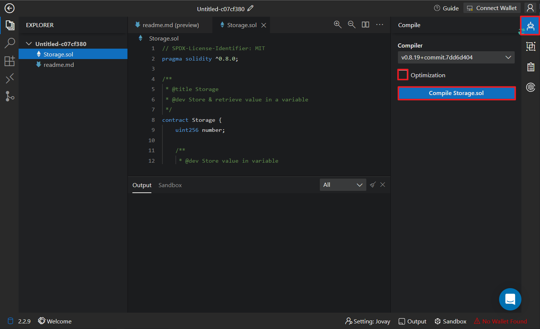Open the source control branch icon

coord(10,96)
